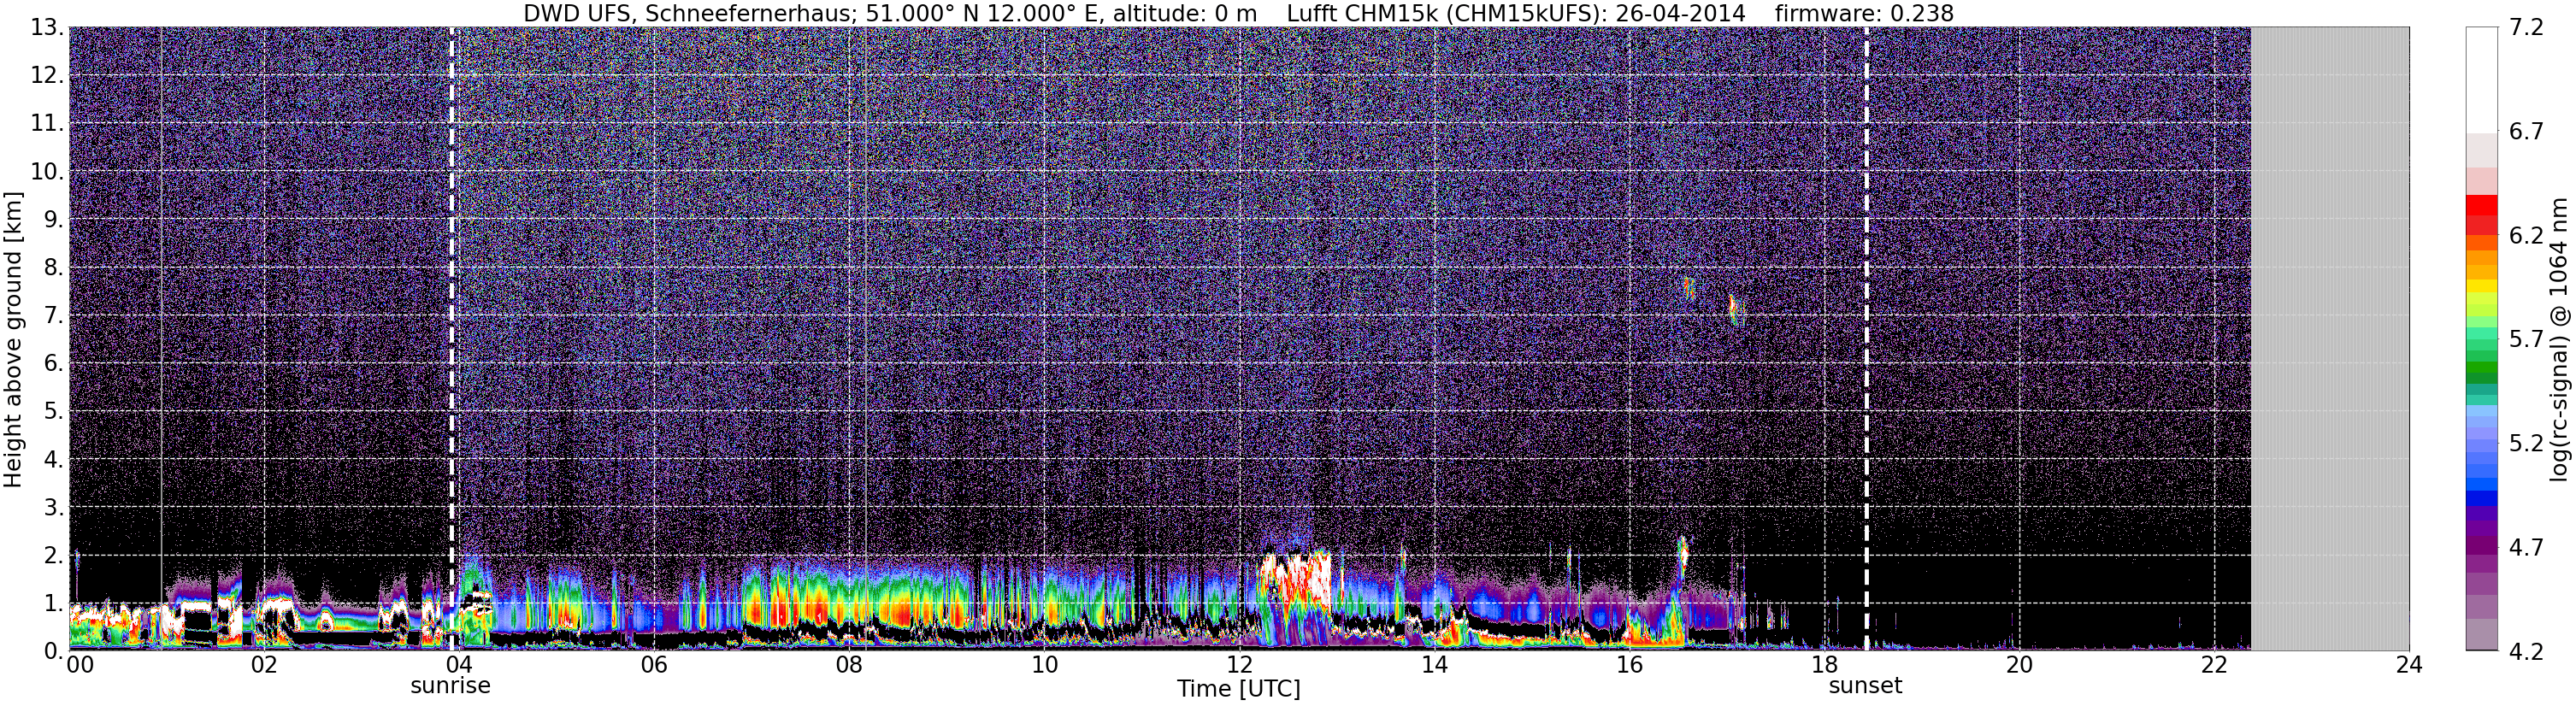Click the 'Lufft CHM15k (CHM15kUFS): 26-04-2014' title text
Image resolution: width=2576 pixels, height=706 pixels.
1516,13
